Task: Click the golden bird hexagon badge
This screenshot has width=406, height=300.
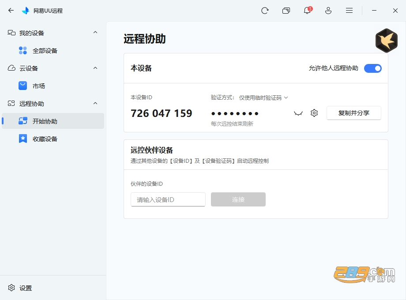Action: click(387, 41)
